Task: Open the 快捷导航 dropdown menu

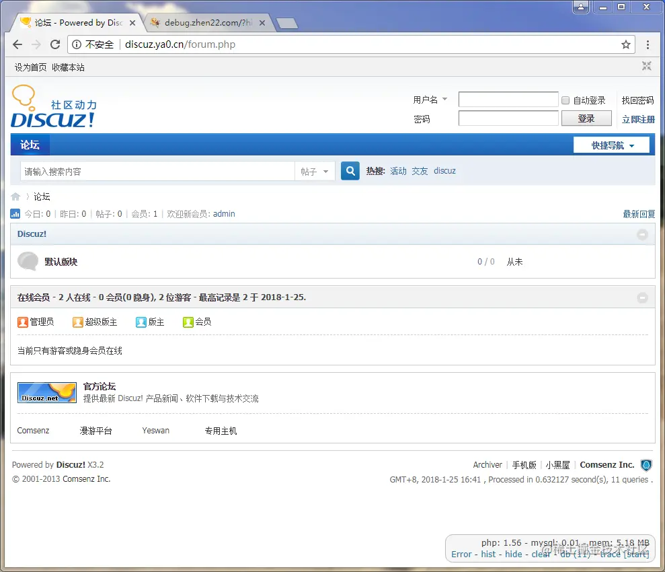Action: coord(612,145)
